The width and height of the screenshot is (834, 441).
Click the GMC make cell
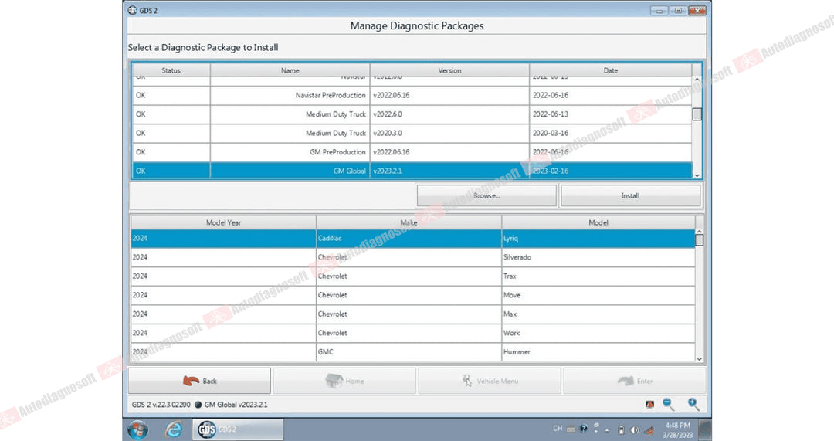[409, 351]
